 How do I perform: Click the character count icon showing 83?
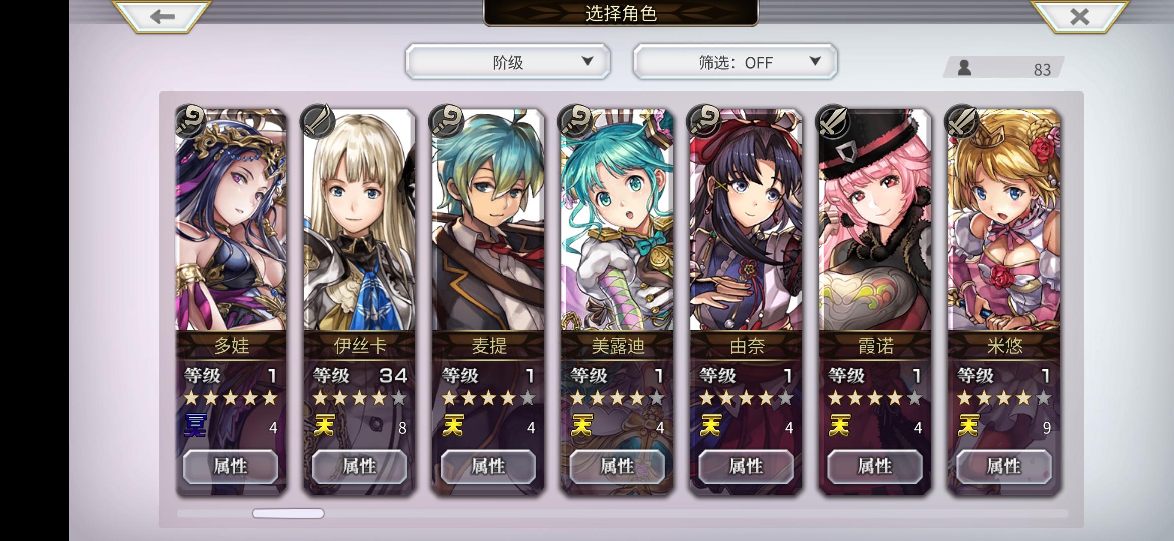point(964,68)
